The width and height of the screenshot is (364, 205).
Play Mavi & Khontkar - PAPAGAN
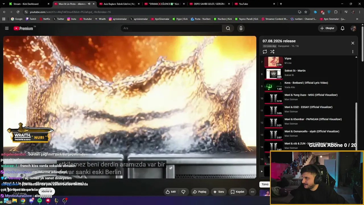point(307,122)
